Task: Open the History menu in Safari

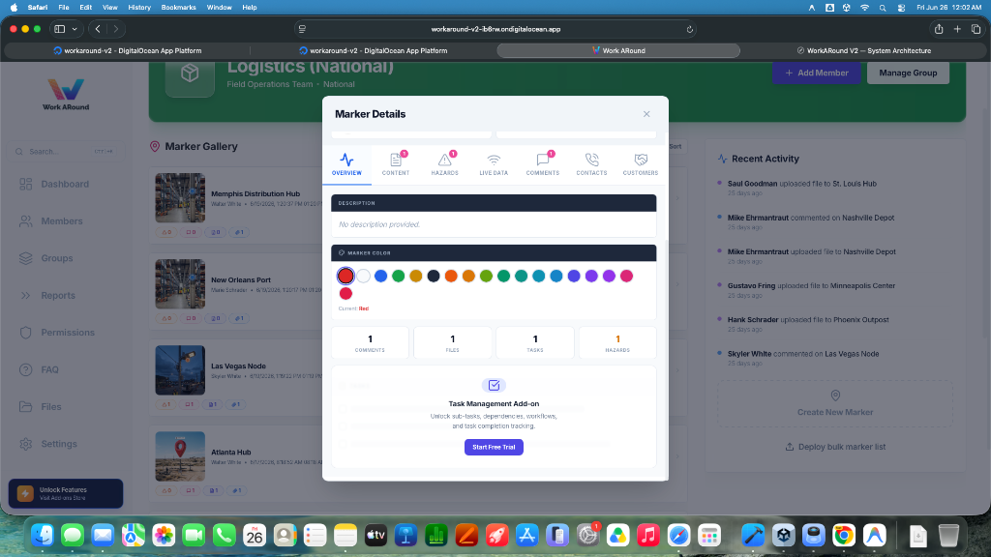Action: pyautogui.click(x=139, y=8)
